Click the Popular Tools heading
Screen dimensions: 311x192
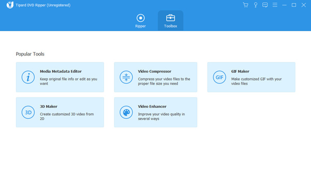coord(30,54)
